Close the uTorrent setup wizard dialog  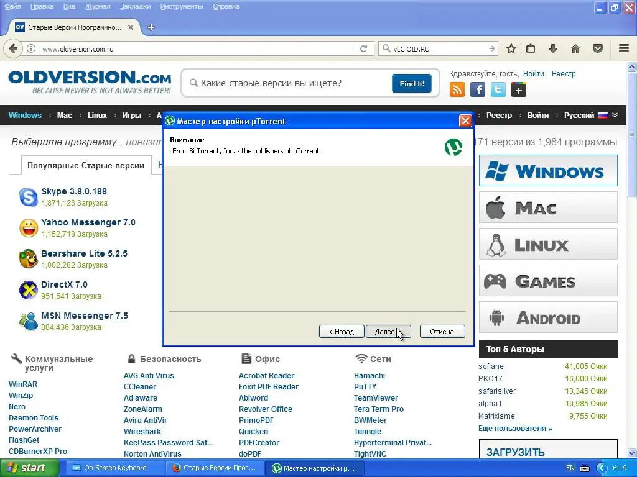point(465,121)
